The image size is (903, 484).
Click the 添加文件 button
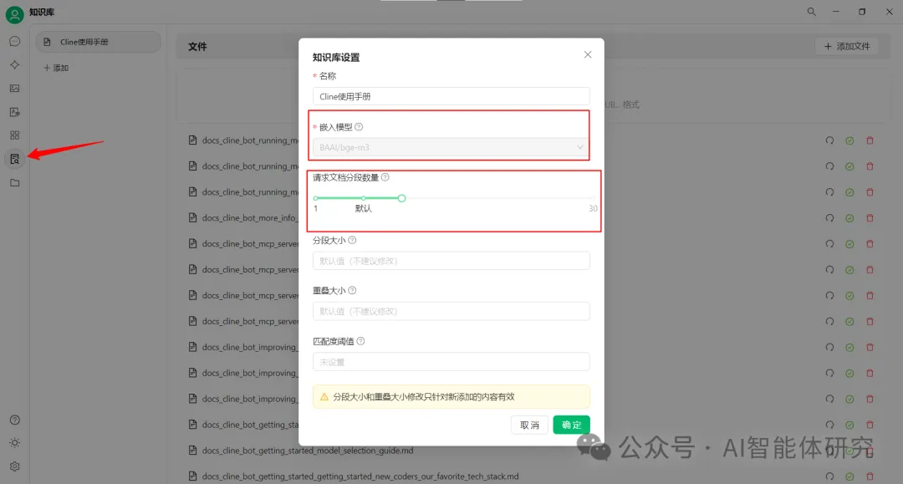(x=846, y=46)
